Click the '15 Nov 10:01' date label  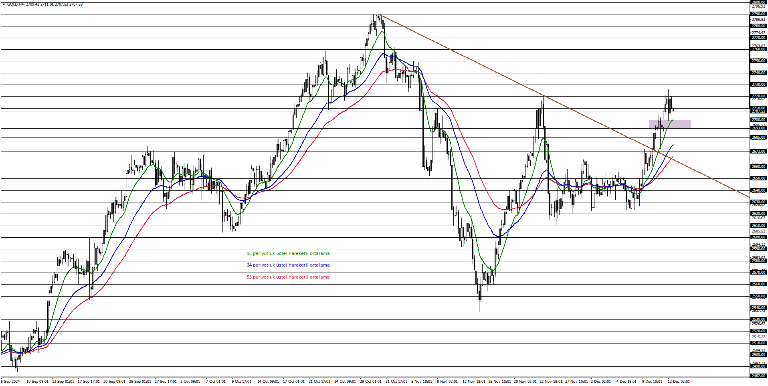click(x=499, y=382)
